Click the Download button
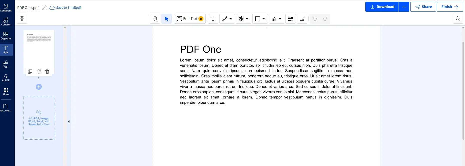This screenshot has height=166, width=465. coord(382,7)
